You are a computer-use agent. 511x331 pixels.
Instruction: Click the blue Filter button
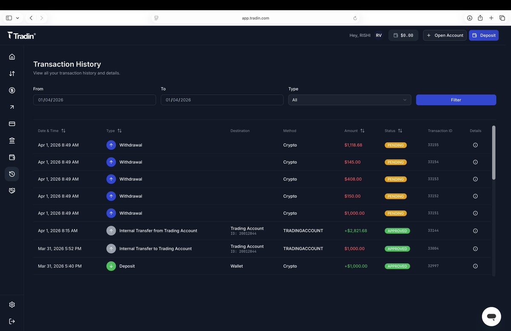[x=456, y=100]
